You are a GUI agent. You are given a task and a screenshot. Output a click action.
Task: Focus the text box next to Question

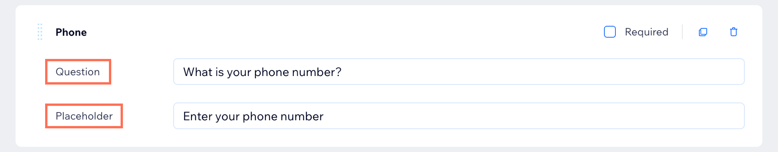tap(459, 72)
